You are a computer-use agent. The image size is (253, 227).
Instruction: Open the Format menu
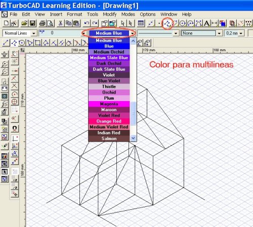tap(74, 14)
